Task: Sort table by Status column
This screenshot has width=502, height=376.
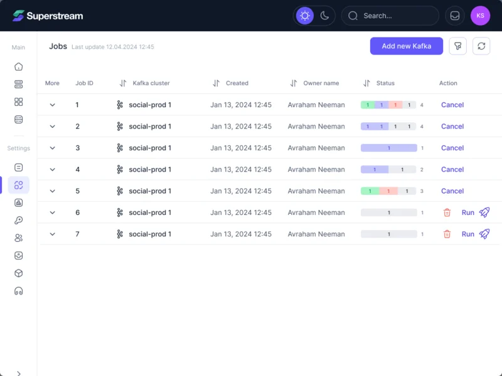Action: (366, 83)
